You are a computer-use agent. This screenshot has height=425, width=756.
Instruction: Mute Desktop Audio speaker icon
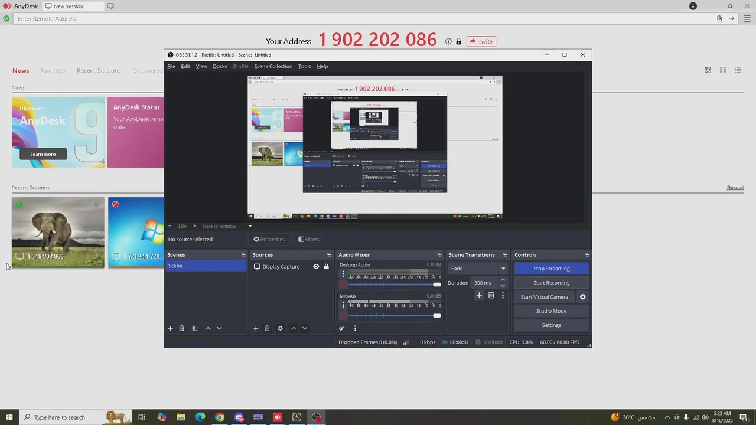pos(343,285)
